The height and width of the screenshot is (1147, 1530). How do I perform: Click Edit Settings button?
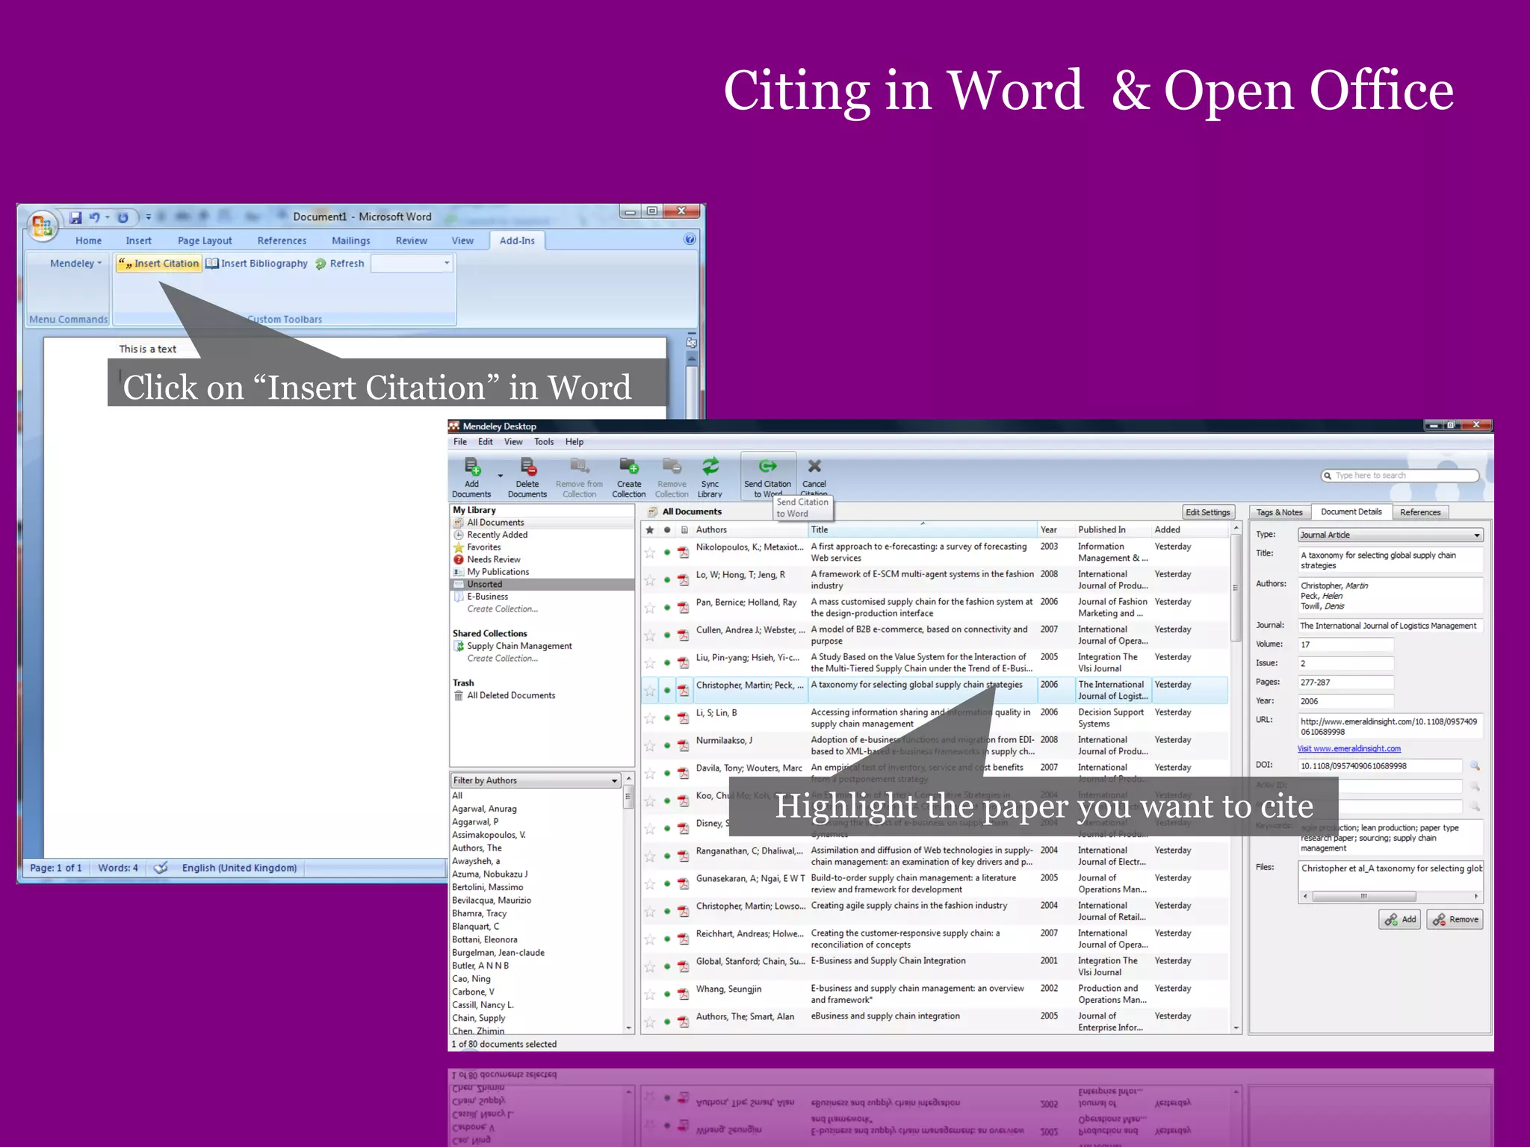click(x=1208, y=512)
